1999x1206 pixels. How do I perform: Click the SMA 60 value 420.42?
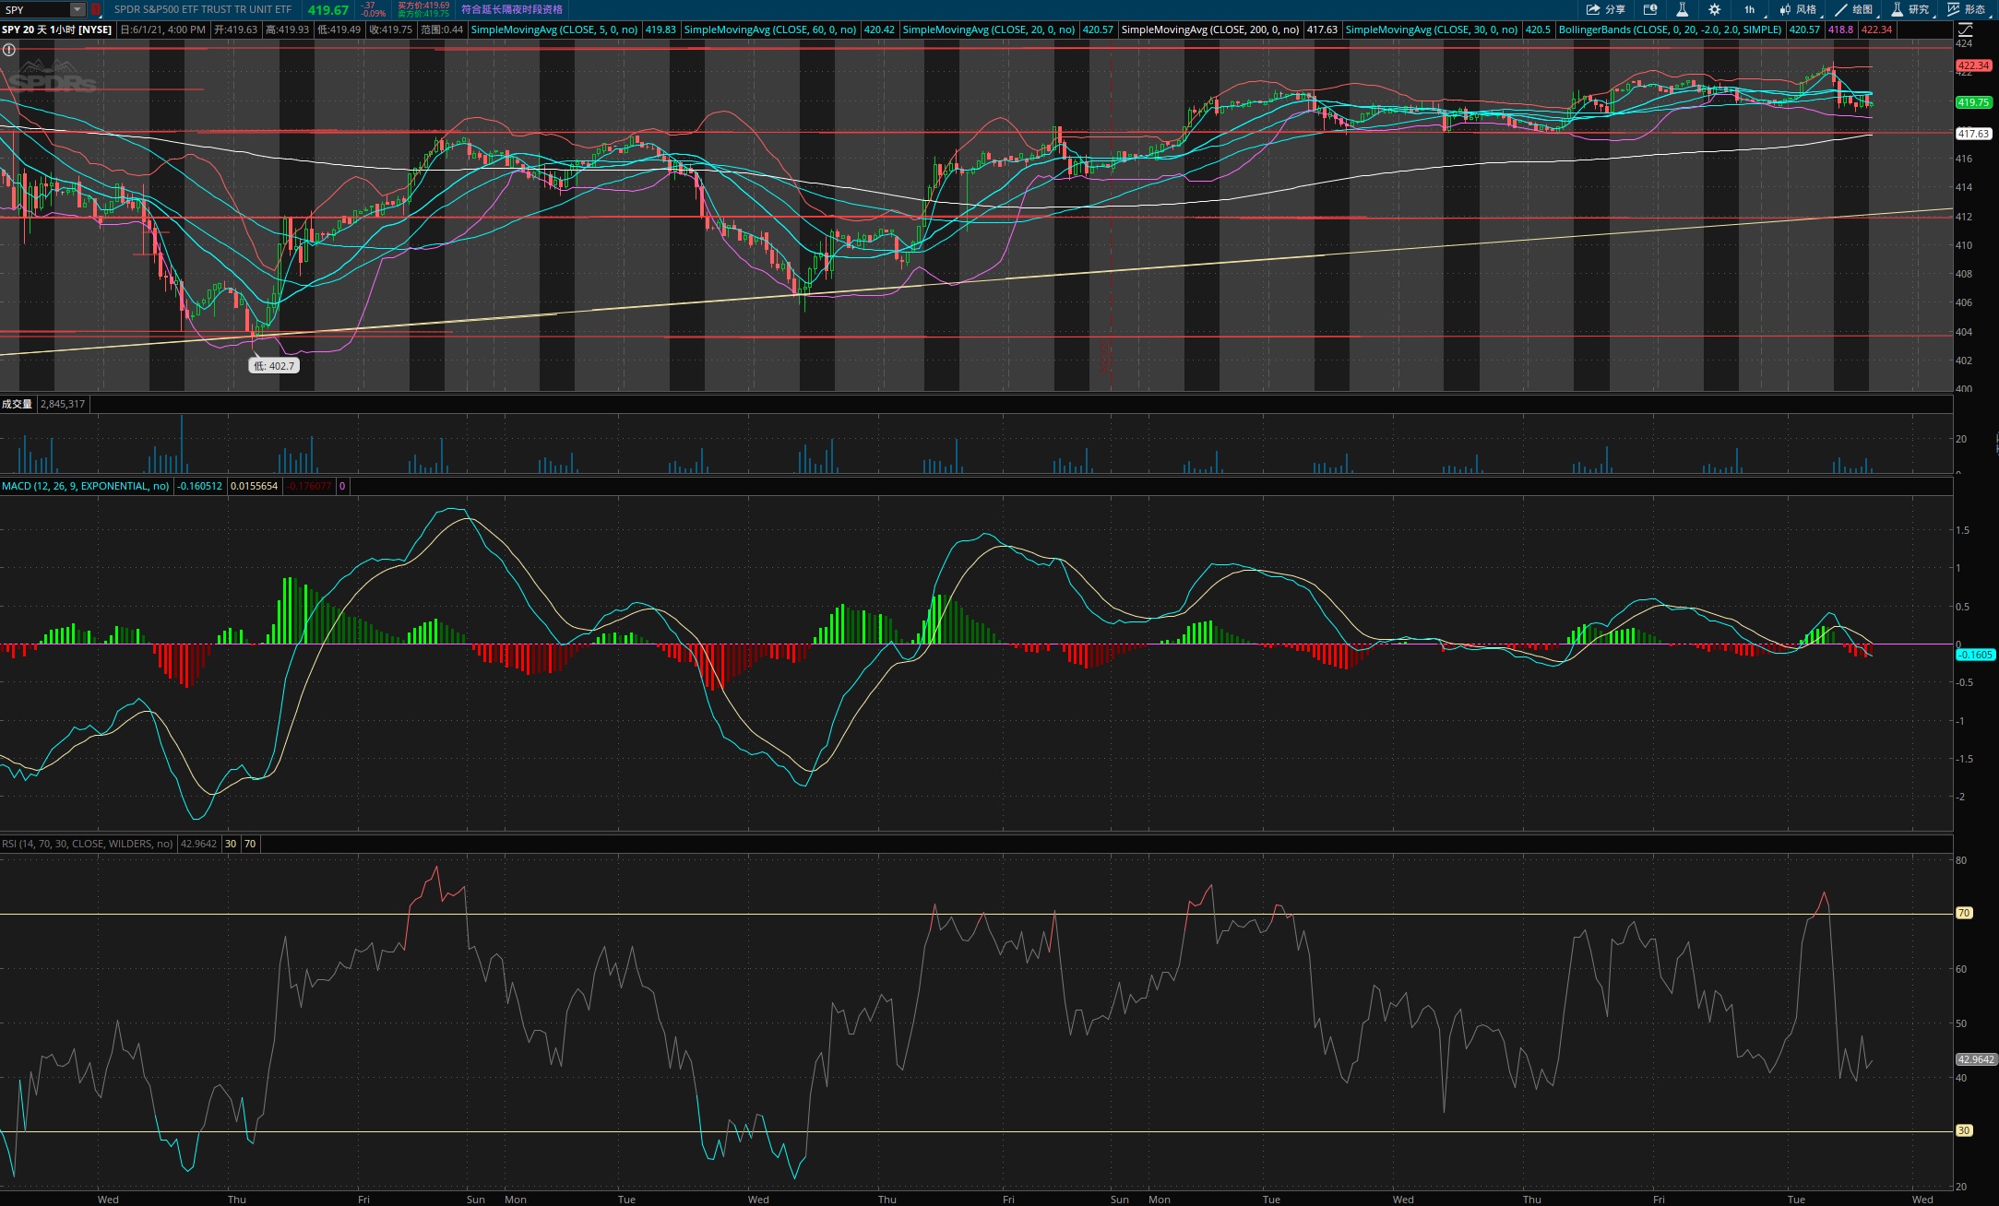[x=879, y=30]
